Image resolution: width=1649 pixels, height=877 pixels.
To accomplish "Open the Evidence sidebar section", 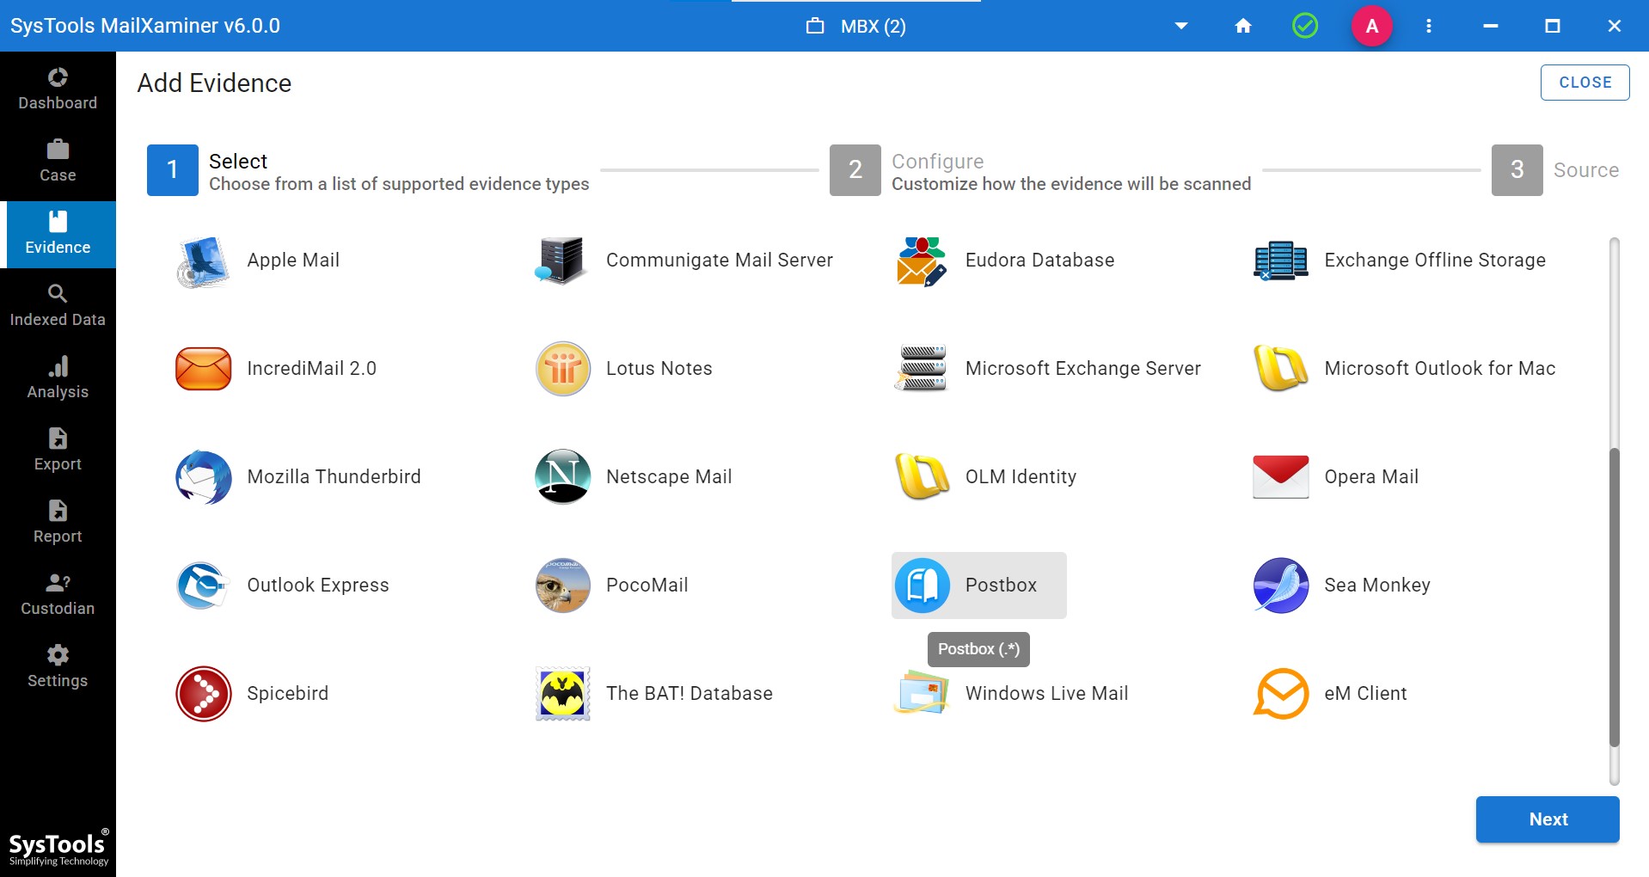I will click(x=58, y=234).
